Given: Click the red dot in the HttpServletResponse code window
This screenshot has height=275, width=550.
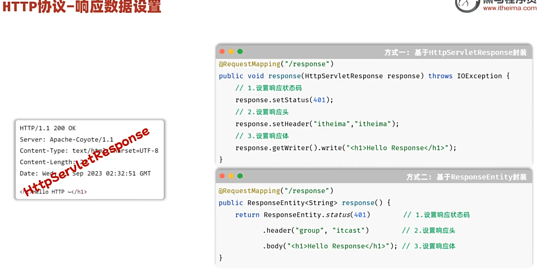Looking at the screenshot, I should click(x=222, y=52).
